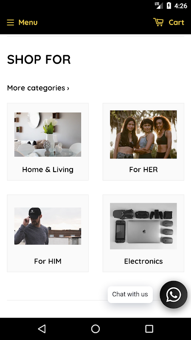Open recent apps square button
Screen dimensions: 191x340
(149, 329)
